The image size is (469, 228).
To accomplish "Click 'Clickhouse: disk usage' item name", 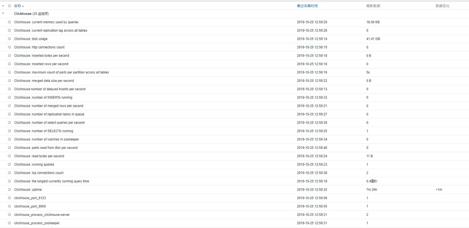I will coord(31,39).
